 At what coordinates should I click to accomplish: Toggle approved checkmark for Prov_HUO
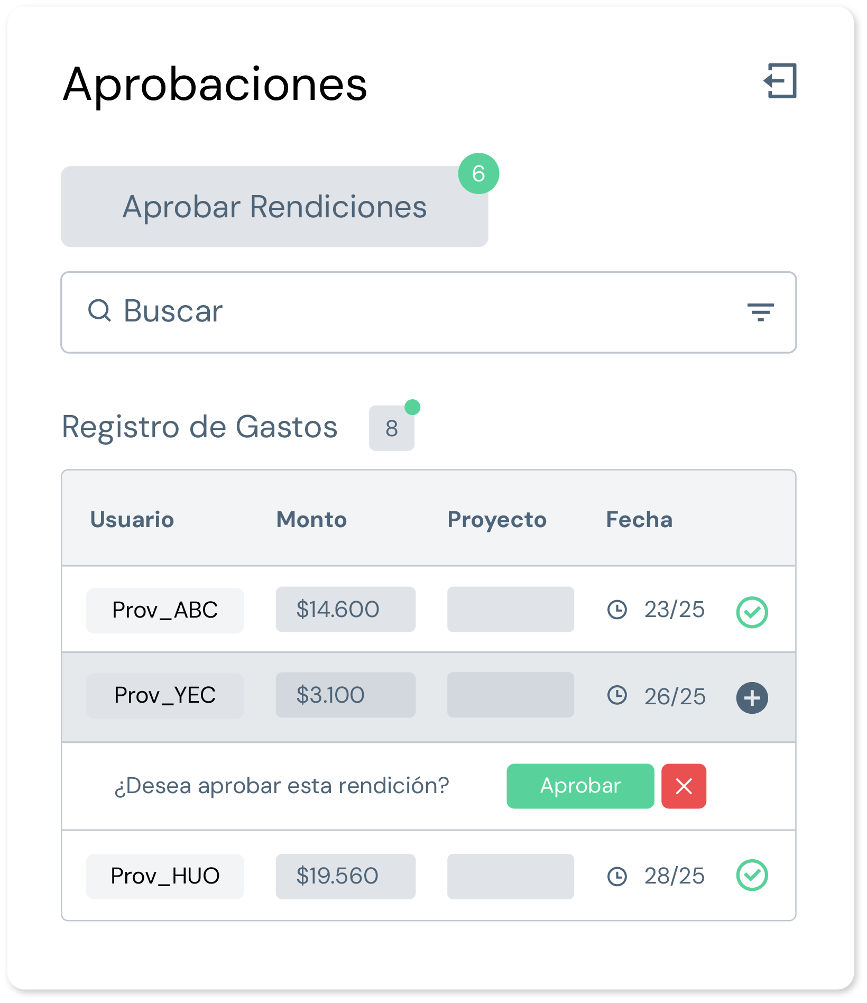[752, 875]
